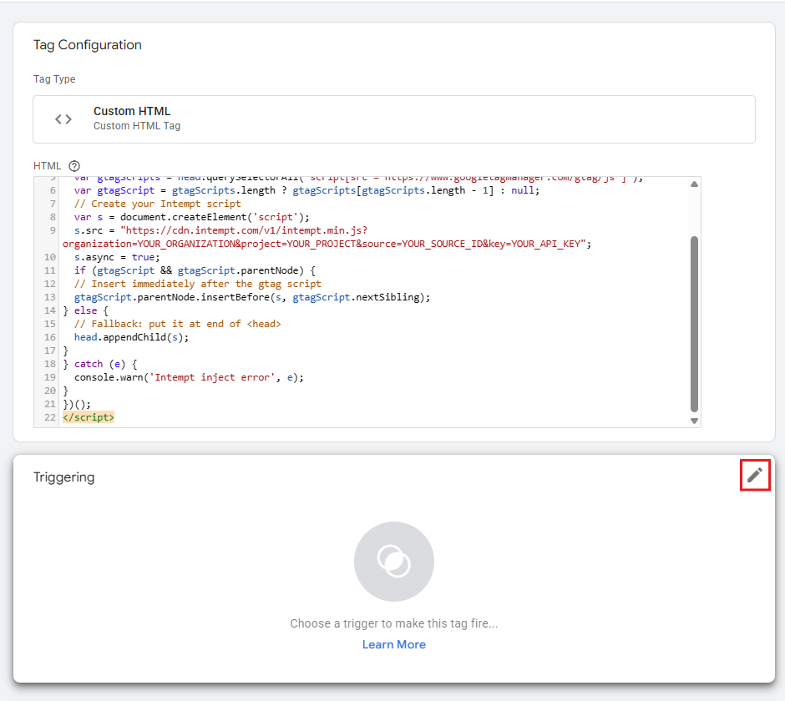Click the insertBefore(s, gtagScript.nextSibling) line

[252, 297]
